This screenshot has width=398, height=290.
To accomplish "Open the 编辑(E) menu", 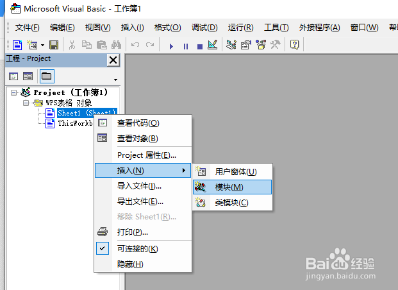I will [62, 27].
